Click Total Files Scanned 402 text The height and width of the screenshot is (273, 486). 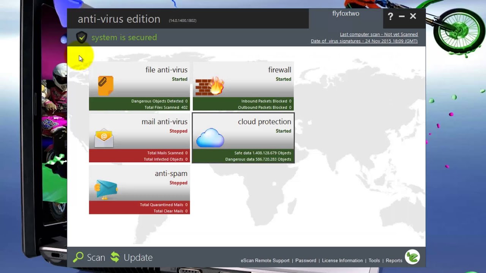(166, 107)
